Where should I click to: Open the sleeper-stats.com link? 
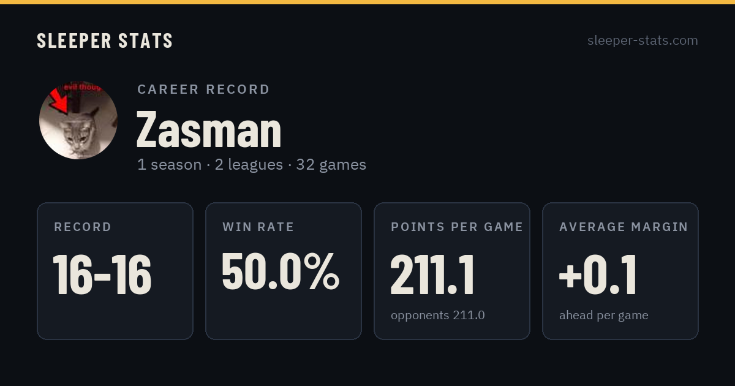pos(643,40)
